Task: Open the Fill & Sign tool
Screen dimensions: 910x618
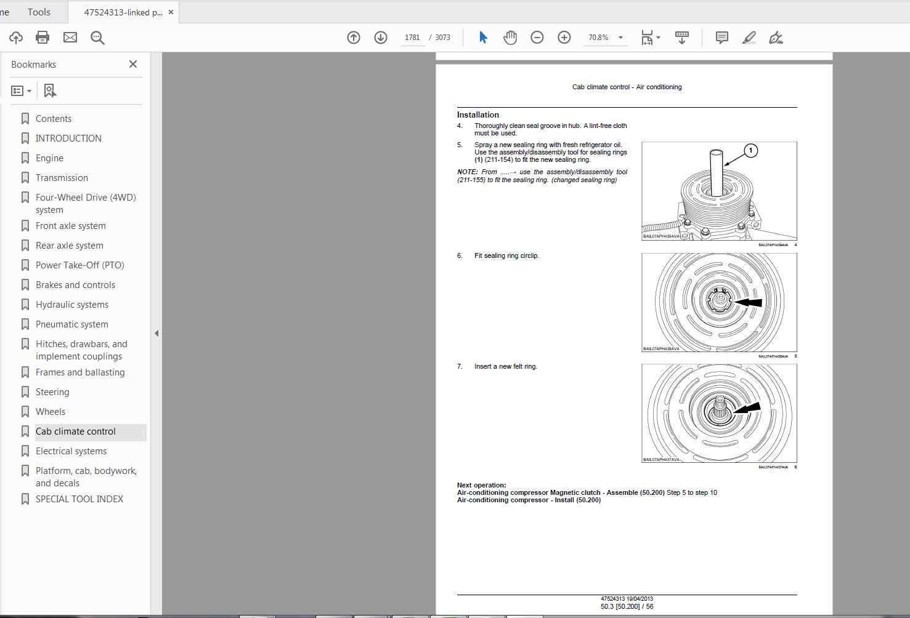Action: pos(776,38)
